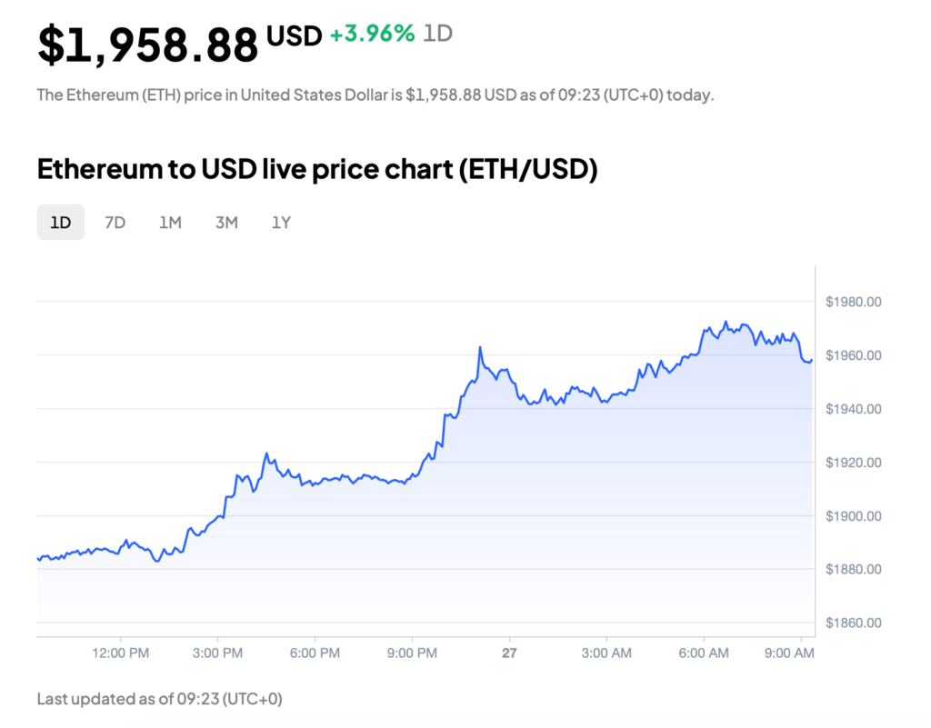Click the 9:00 PM x-axis label

(412, 653)
